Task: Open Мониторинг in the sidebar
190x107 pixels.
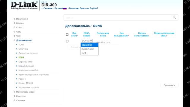Action: 22,19
